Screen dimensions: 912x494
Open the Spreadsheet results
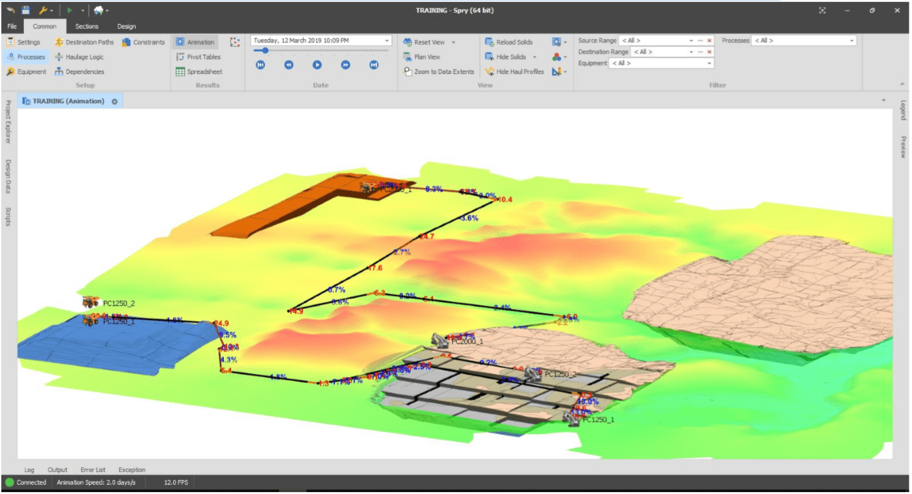tap(199, 71)
